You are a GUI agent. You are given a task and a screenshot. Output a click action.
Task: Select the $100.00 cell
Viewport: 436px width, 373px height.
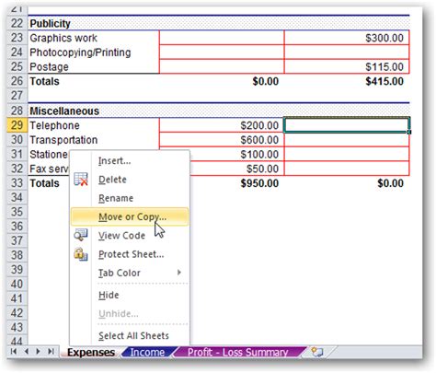[236, 155]
